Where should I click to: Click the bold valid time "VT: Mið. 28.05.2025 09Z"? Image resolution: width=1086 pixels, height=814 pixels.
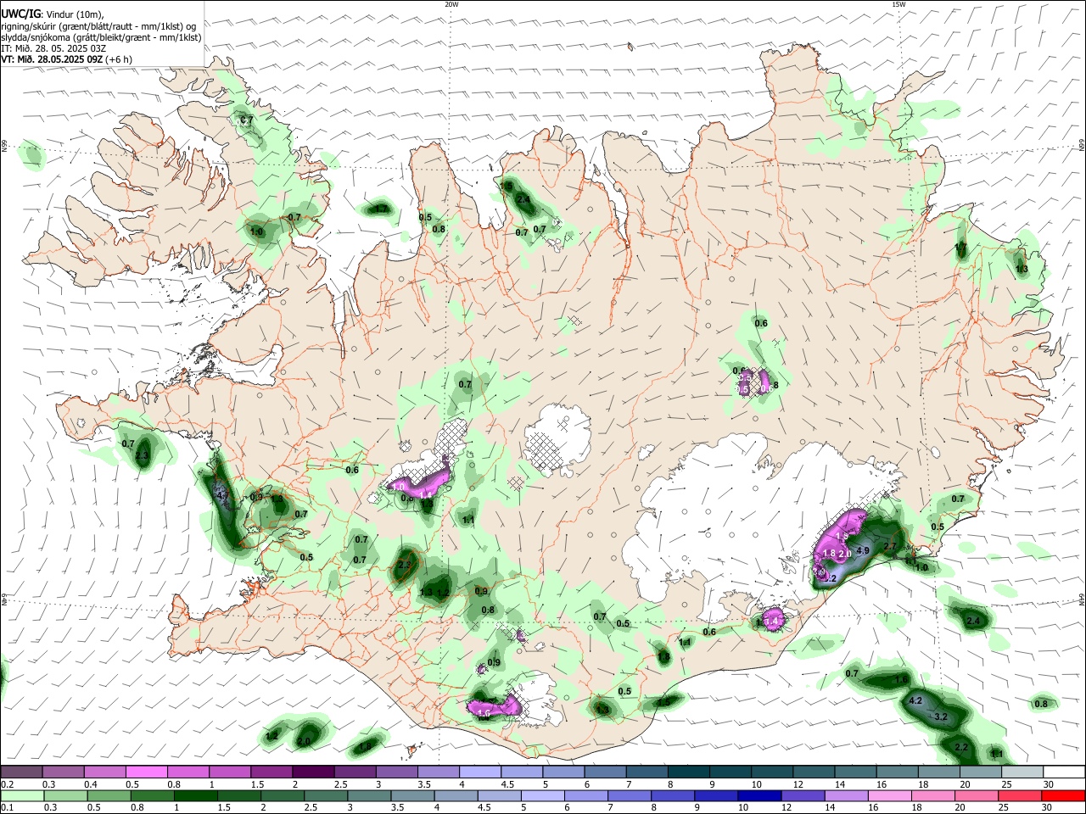point(53,59)
